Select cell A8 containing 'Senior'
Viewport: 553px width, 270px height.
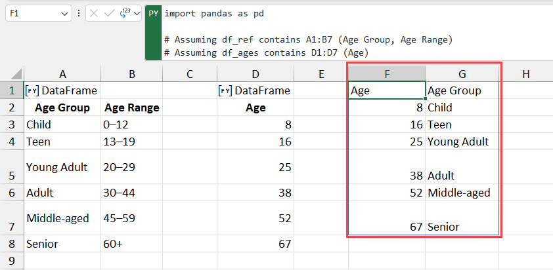click(62, 244)
